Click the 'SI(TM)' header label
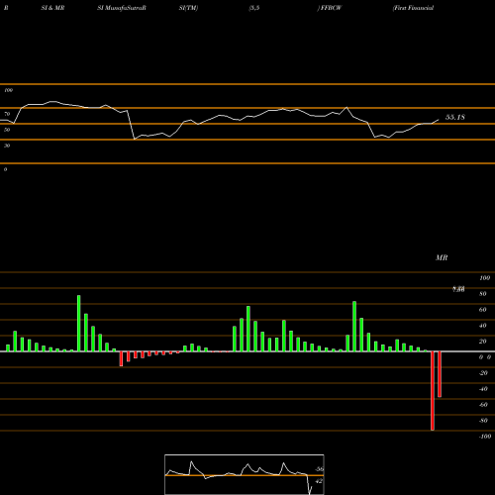Image resolution: width=495 pixels, height=495 pixels. (188, 8)
